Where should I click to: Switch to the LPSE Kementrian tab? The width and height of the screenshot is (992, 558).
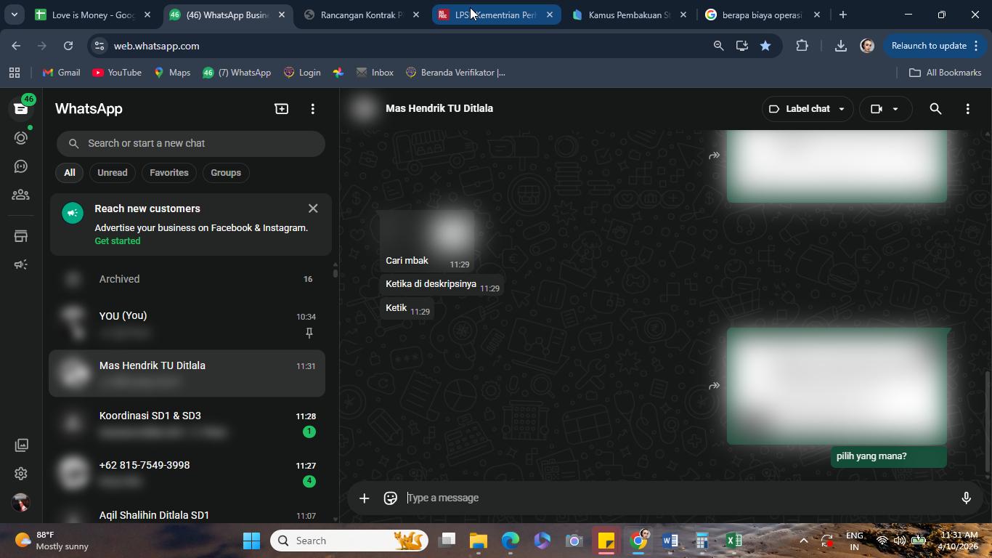point(496,15)
